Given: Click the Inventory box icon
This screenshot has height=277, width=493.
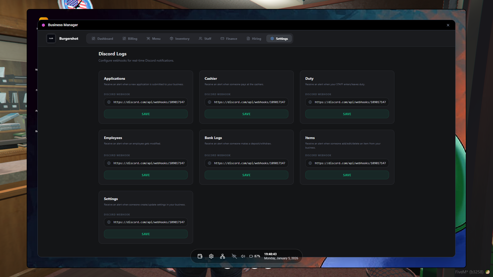Looking at the screenshot, I should [x=172, y=38].
